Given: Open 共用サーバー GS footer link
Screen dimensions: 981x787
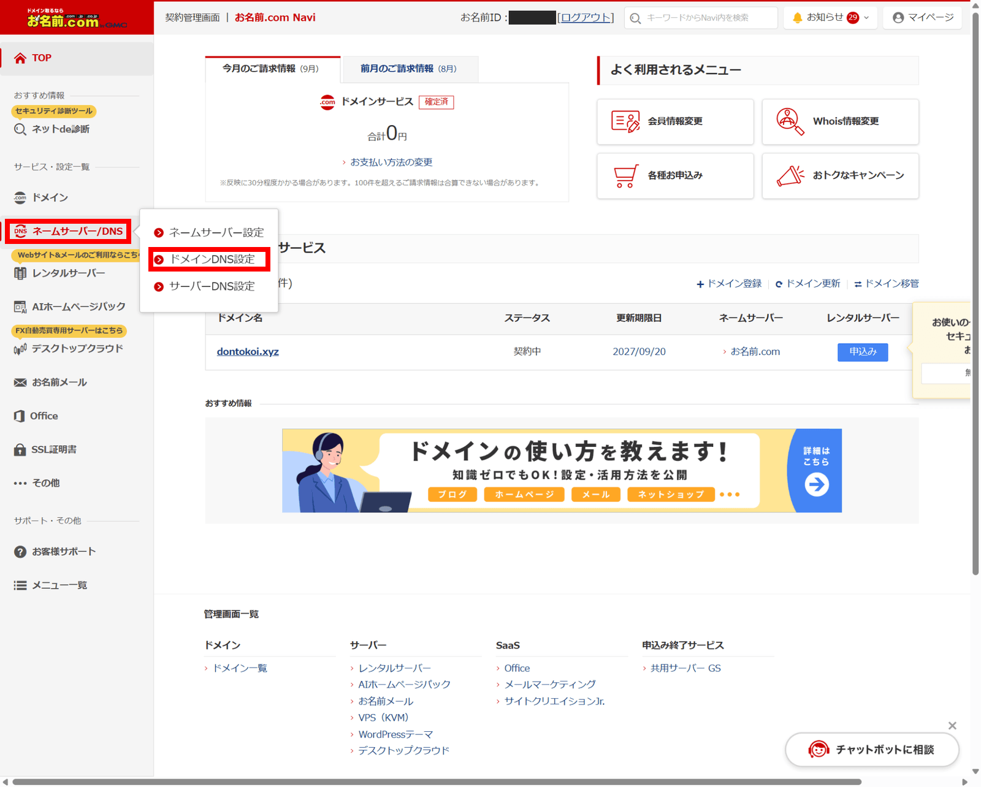Looking at the screenshot, I should pos(685,668).
